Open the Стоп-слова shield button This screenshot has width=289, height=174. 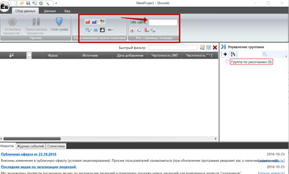coord(59,24)
